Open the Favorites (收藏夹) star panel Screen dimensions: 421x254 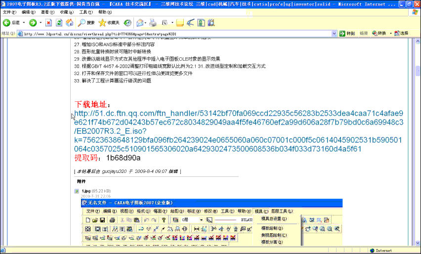(x=109, y=23)
